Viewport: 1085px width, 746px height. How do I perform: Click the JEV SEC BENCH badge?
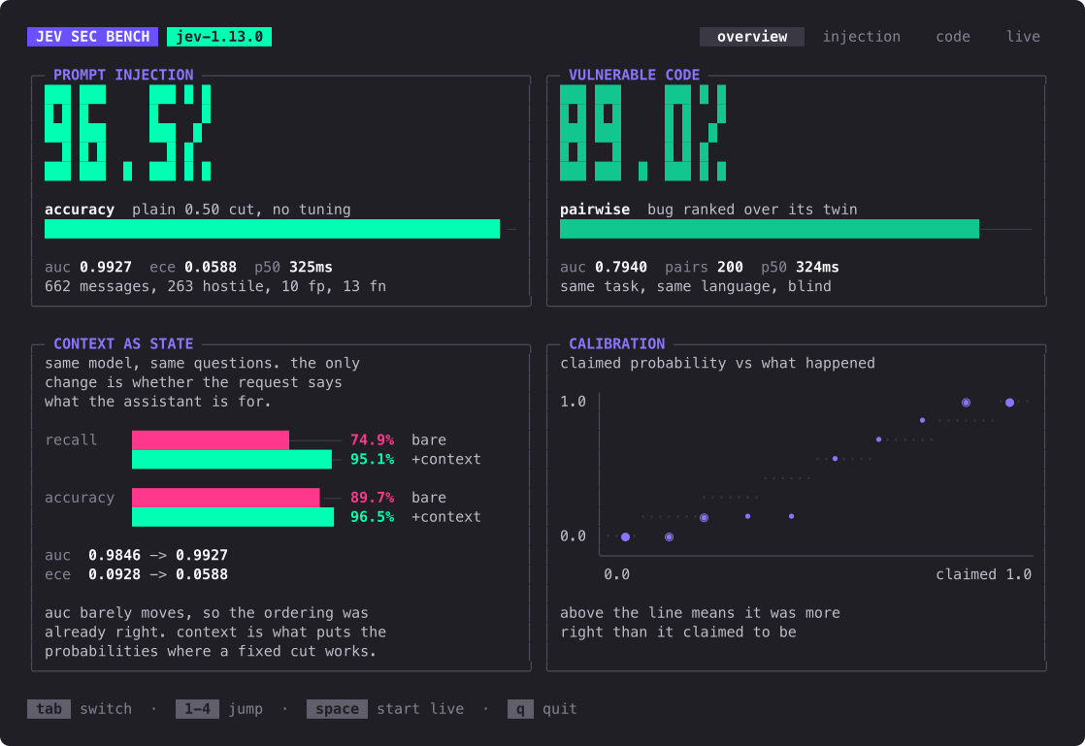coord(93,37)
